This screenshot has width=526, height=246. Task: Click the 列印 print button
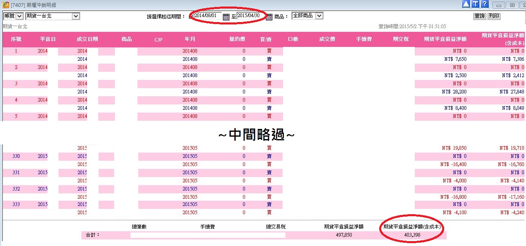[494, 16]
